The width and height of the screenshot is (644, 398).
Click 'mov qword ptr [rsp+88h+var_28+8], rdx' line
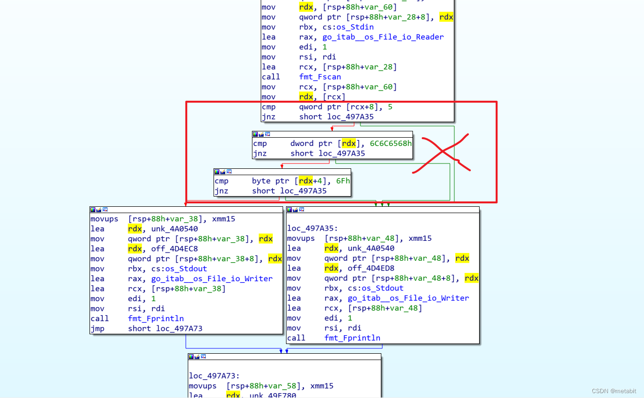[x=358, y=17]
